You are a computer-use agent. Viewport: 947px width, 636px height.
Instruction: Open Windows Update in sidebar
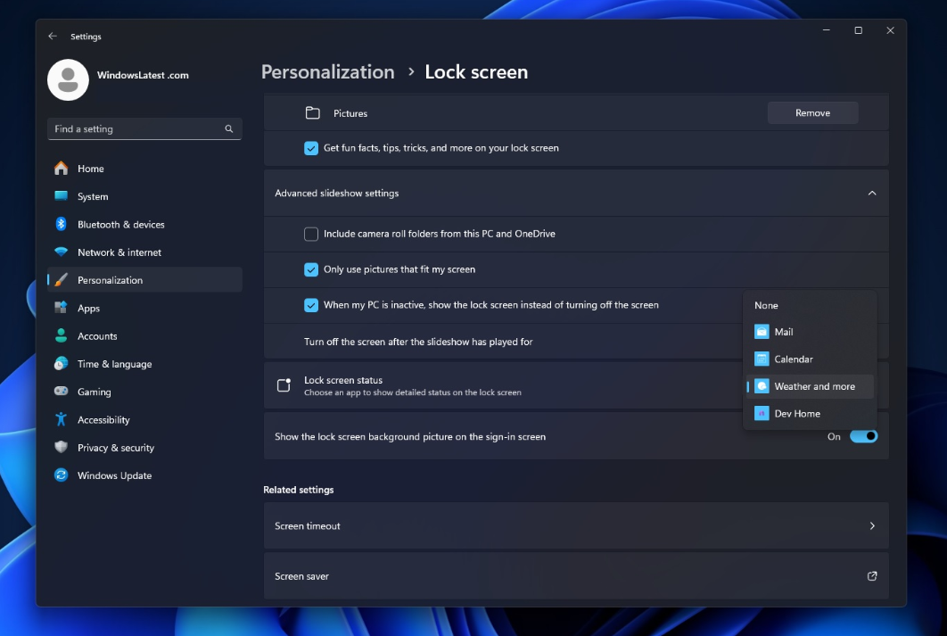145,475
